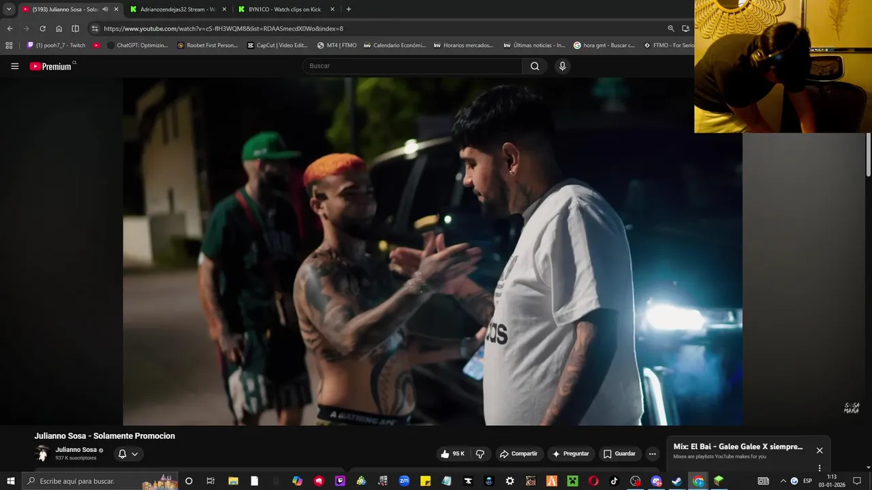Screen dimensions: 872x490
Task: Start voice search with the microphone icon
Action: [562, 66]
